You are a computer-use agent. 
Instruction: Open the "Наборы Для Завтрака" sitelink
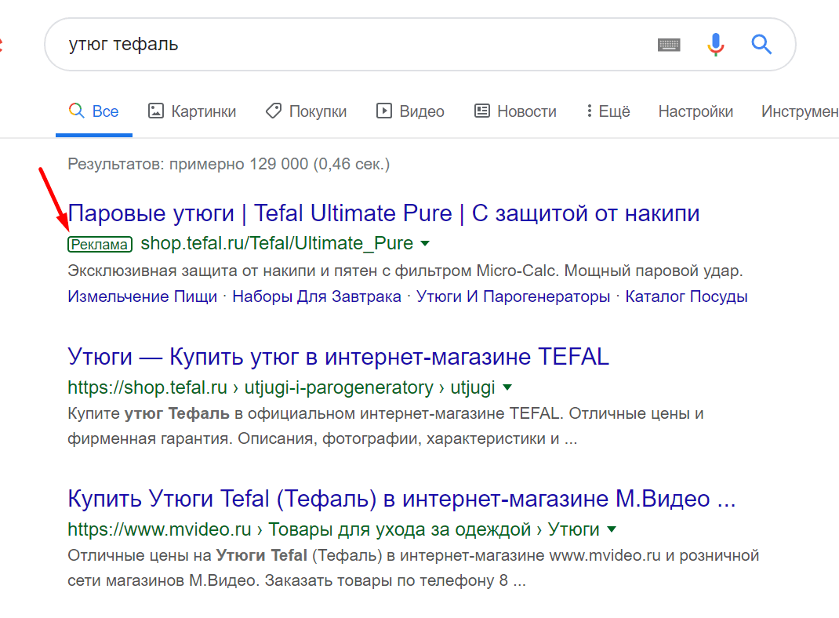pos(317,296)
